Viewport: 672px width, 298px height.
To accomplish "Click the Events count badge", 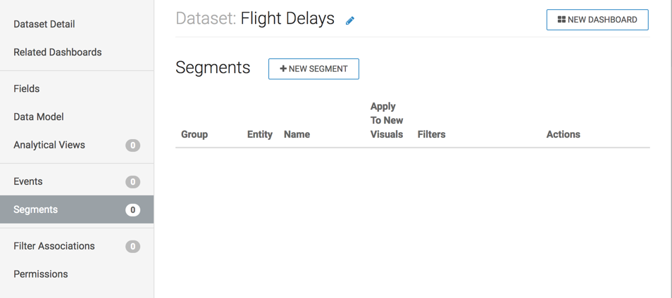I will click(132, 182).
